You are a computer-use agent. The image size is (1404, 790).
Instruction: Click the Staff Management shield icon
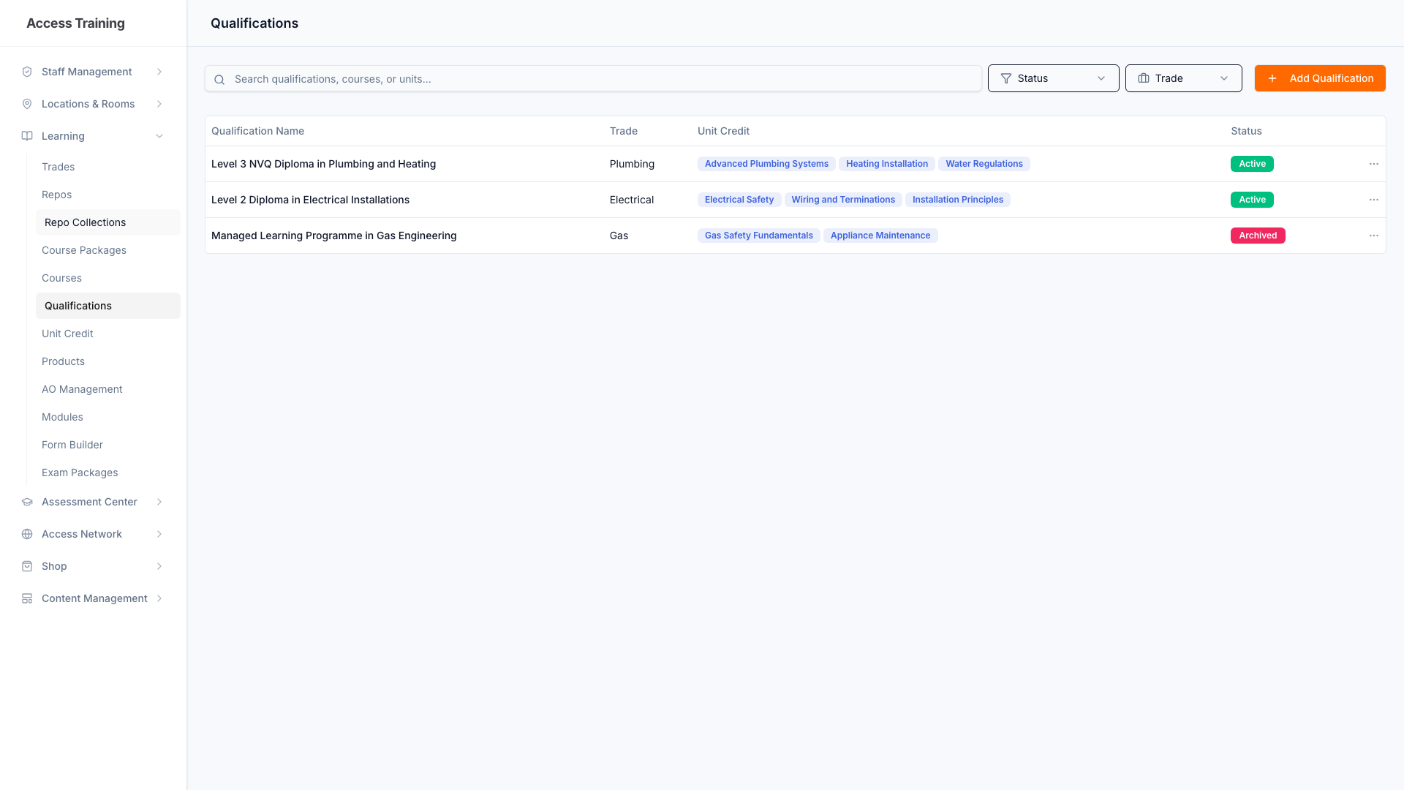point(27,72)
